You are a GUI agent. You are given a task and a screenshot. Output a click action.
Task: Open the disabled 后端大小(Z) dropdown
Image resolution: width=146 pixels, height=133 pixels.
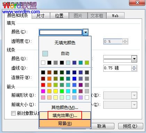point(134,105)
